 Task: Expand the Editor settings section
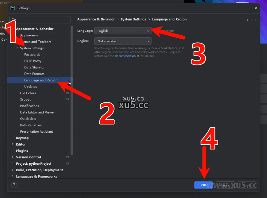click(x=13, y=144)
